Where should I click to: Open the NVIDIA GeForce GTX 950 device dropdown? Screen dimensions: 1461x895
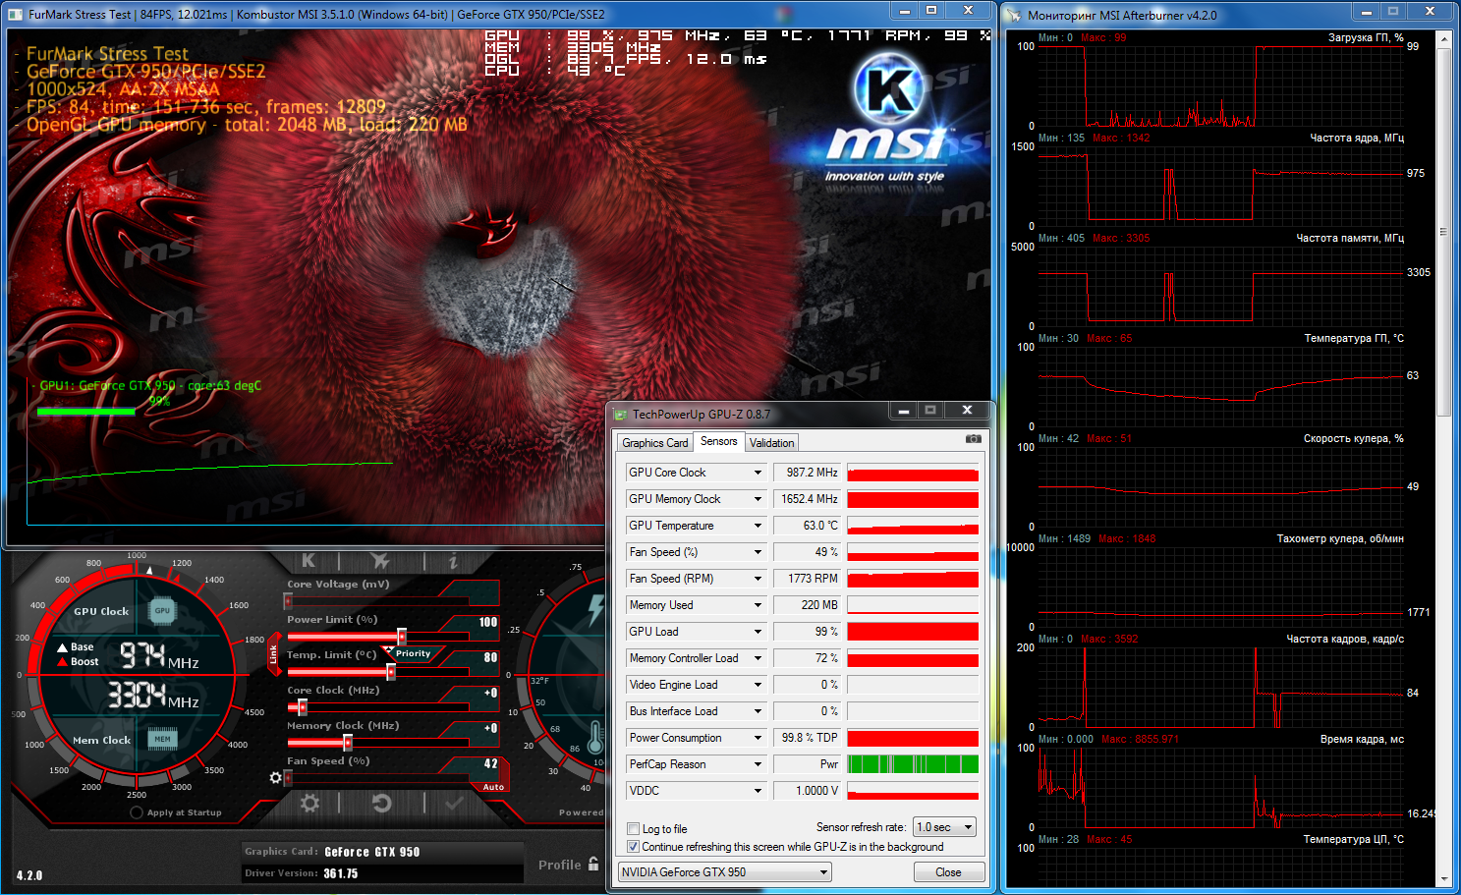coord(724,872)
